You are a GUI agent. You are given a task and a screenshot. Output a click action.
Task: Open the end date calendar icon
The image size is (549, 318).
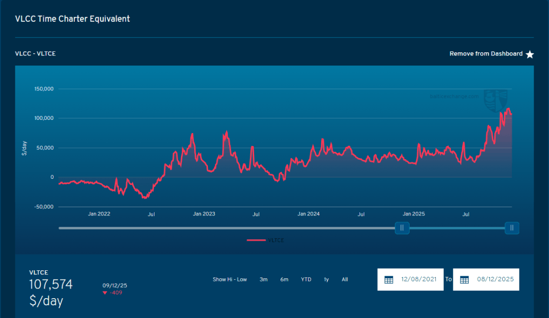464,280
